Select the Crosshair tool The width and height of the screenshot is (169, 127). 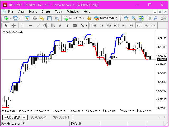pos(13,26)
